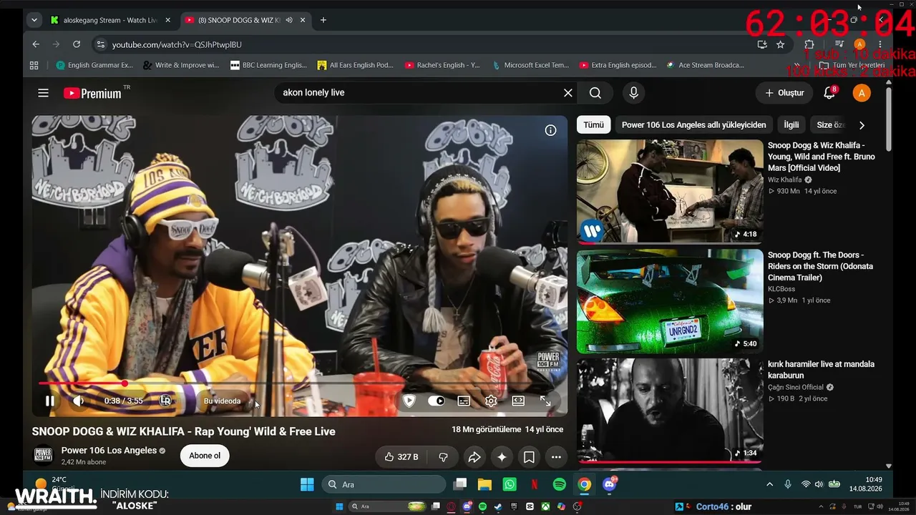Go to the YouTube Premium home logo
916x515 pixels.
tap(92, 93)
